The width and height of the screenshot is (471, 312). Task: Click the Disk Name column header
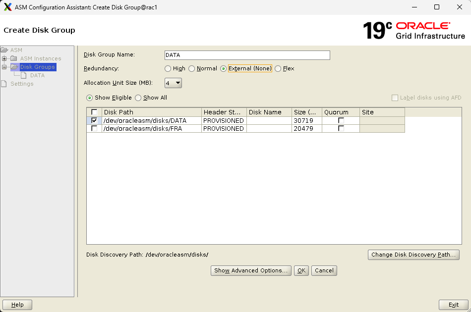(x=269, y=112)
